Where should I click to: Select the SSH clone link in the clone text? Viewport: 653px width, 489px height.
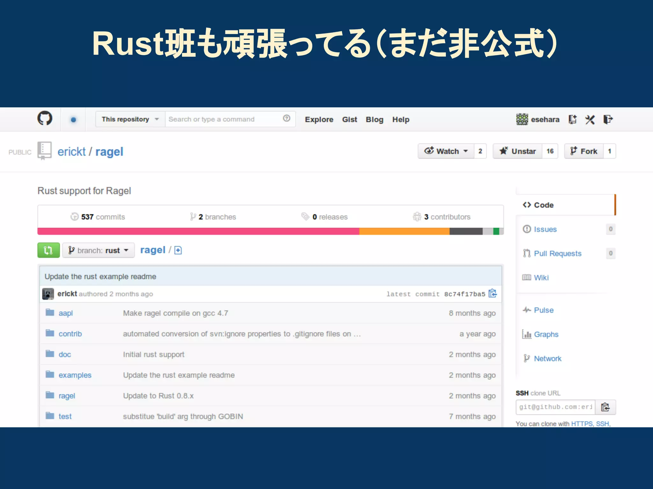(603, 424)
